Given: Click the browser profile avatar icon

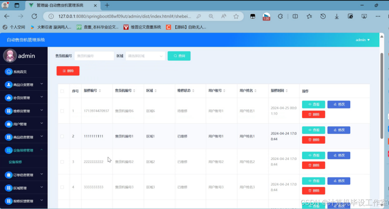Looking at the screenshot, I should click(x=5, y=5).
